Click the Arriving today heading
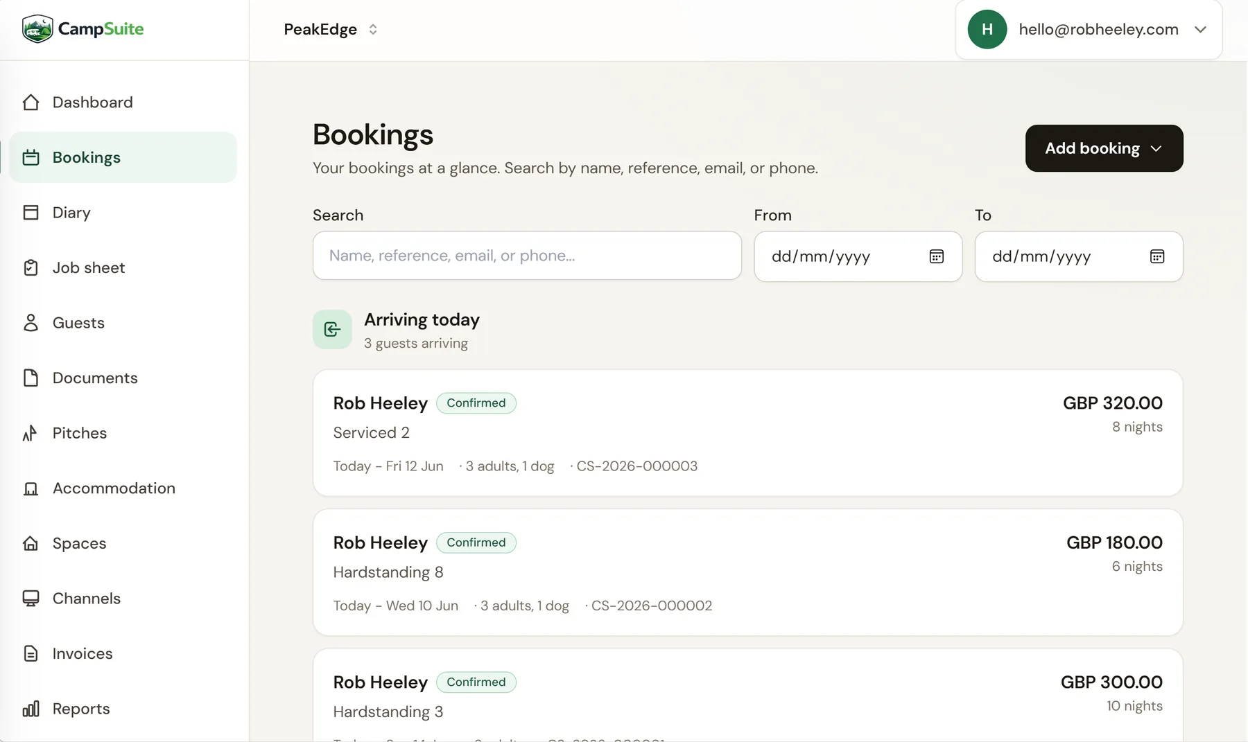 pyautogui.click(x=422, y=319)
